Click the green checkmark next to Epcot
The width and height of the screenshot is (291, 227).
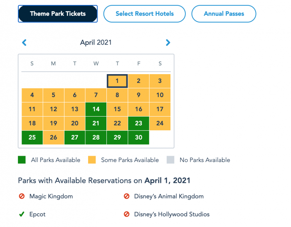pos(22,215)
